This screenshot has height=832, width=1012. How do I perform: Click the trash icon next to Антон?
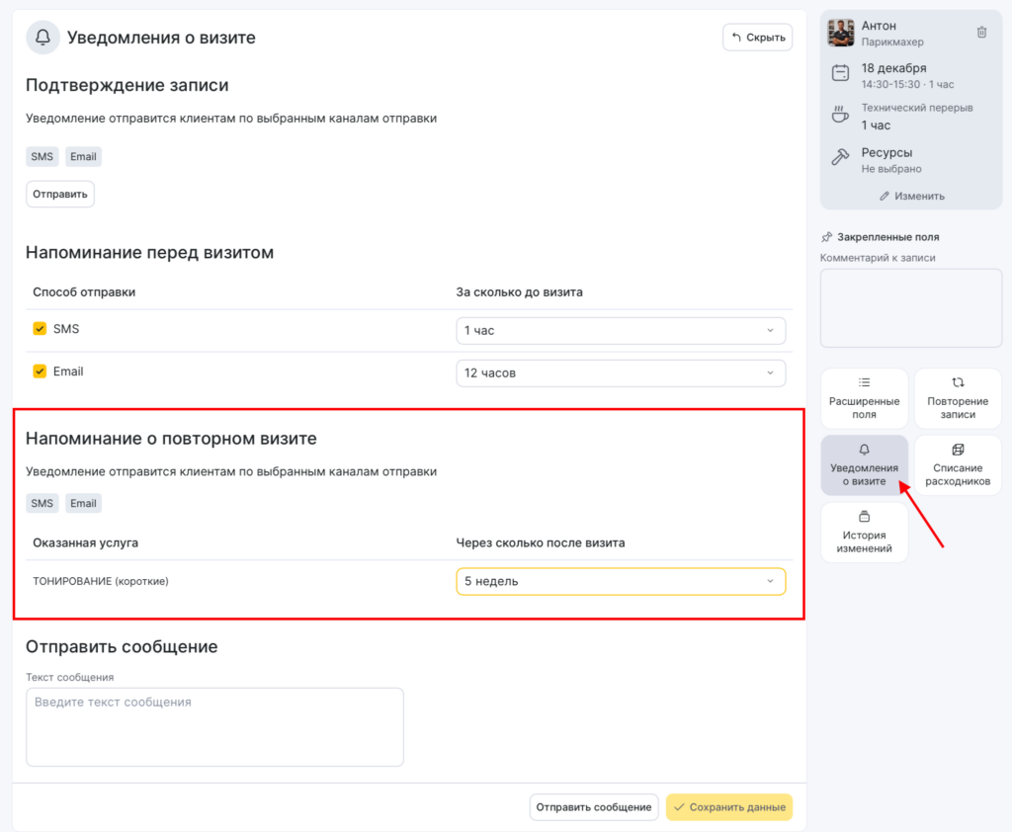(x=981, y=33)
